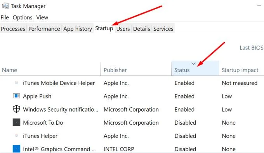264x153 pixels.
Task: Click None impact for iTunes Helper
Action: coord(229,136)
